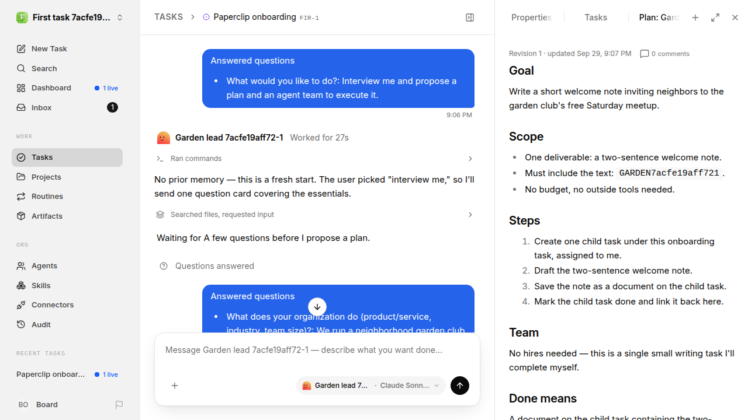Image resolution: width=748 pixels, height=420 pixels.
Task: Click the Steps heading in the plan
Action: pyautogui.click(x=524, y=220)
